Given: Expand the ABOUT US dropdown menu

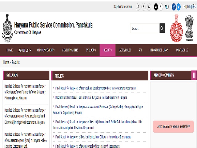Looking at the screenshot, I should point(25,50).
